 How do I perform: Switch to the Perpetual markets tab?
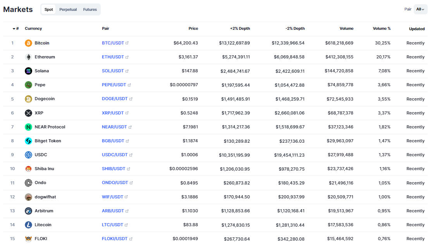[68, 9]
